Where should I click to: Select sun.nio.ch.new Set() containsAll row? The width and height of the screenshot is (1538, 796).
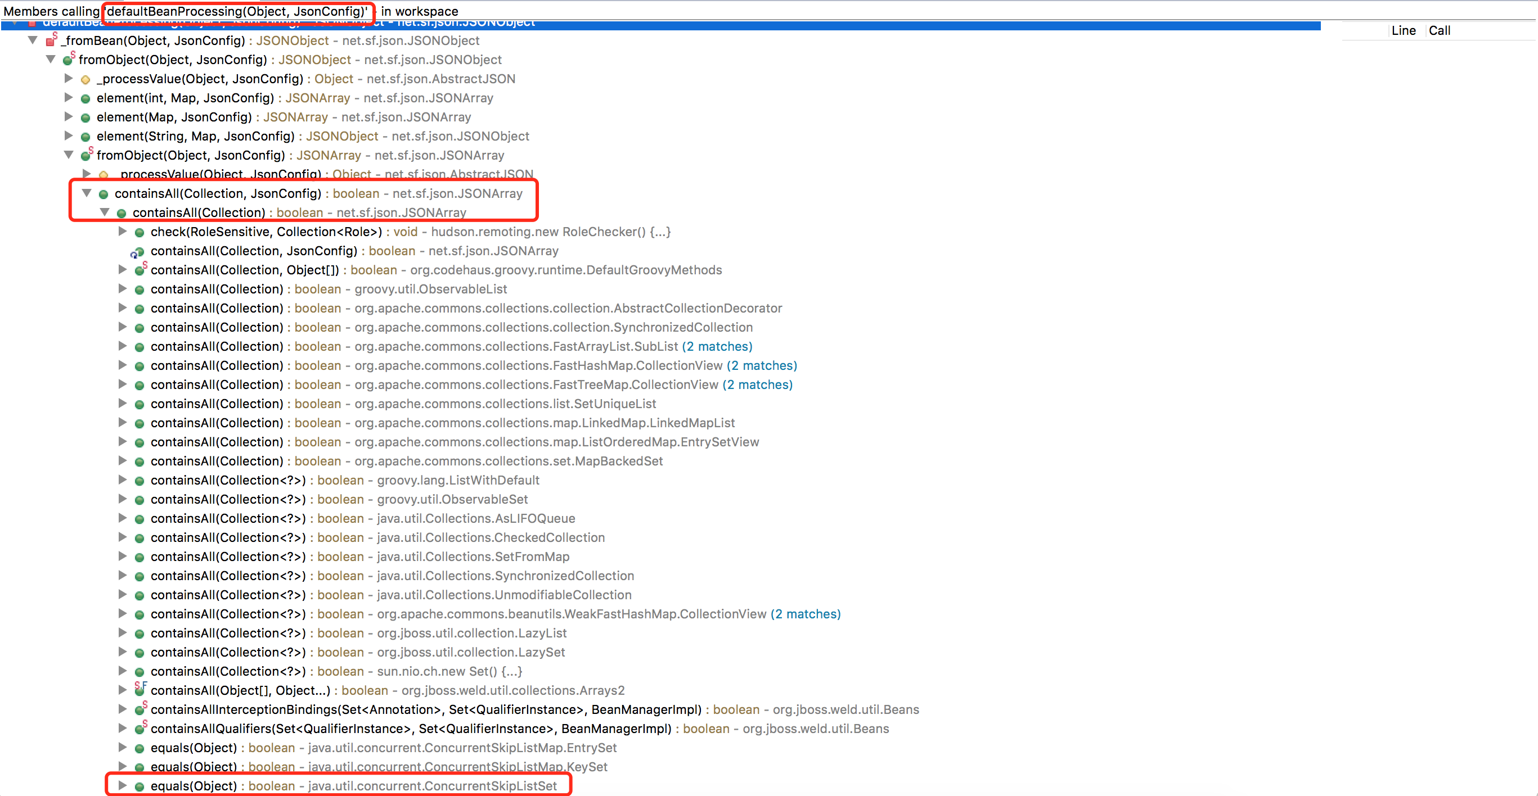point(337,671)
